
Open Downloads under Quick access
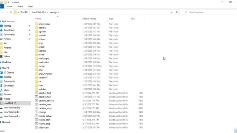[9, 30]
